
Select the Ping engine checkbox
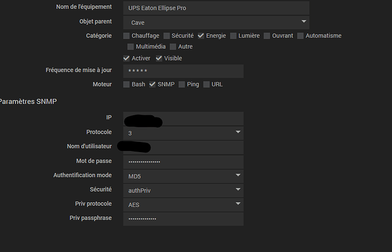[x=182, y=85]
